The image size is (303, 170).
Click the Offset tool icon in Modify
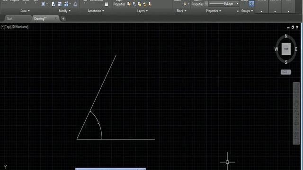coord(75,4)
